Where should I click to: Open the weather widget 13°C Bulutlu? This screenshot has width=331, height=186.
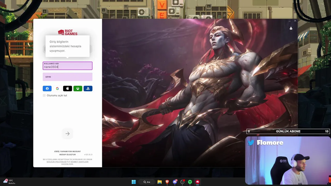[x=9, y=182]
